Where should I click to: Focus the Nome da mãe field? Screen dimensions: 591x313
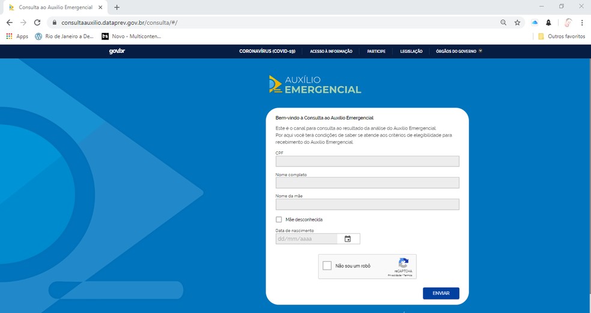coord(368,204)
